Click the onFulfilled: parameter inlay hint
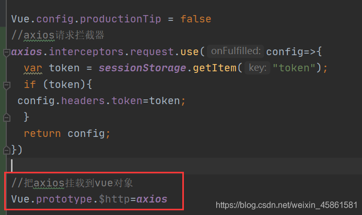Image resolution: width=362 pixels, height=215 pixels. 236,51
